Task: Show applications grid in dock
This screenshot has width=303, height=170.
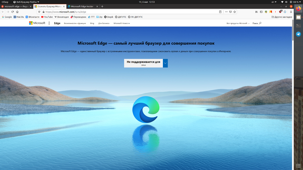Action: pyautogui.click(x=298, y=165)
